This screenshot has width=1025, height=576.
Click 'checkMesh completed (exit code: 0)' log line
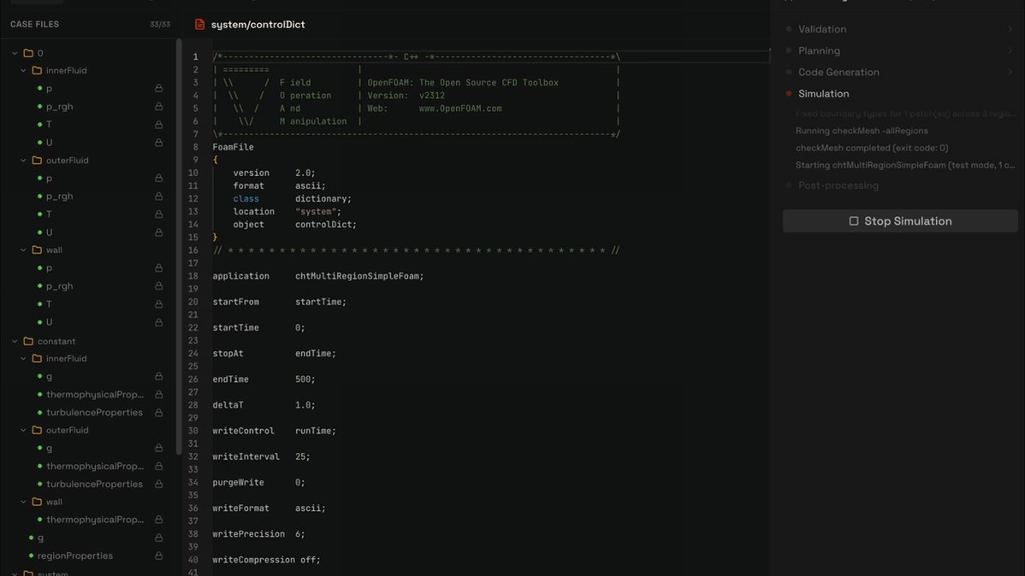coord(871,148)
